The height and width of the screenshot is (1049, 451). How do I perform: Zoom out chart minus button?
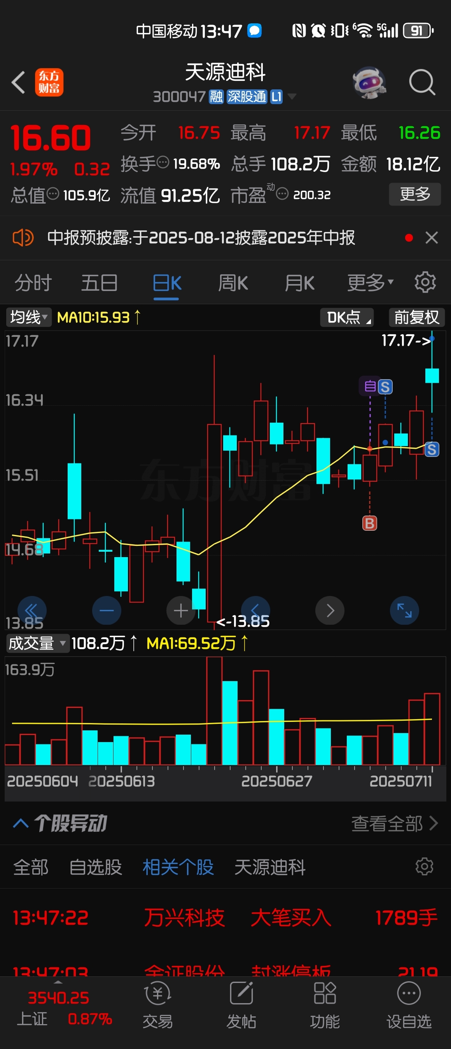107,610
